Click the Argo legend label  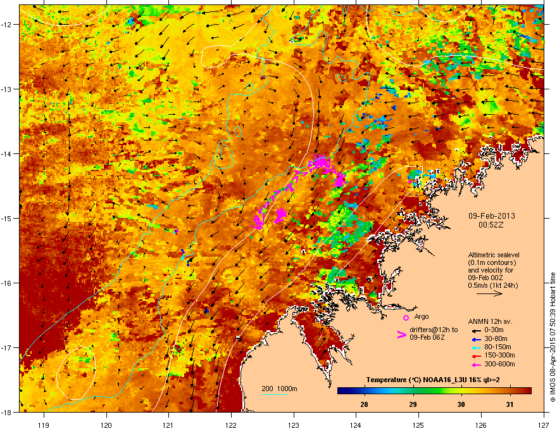pos(422,316)
